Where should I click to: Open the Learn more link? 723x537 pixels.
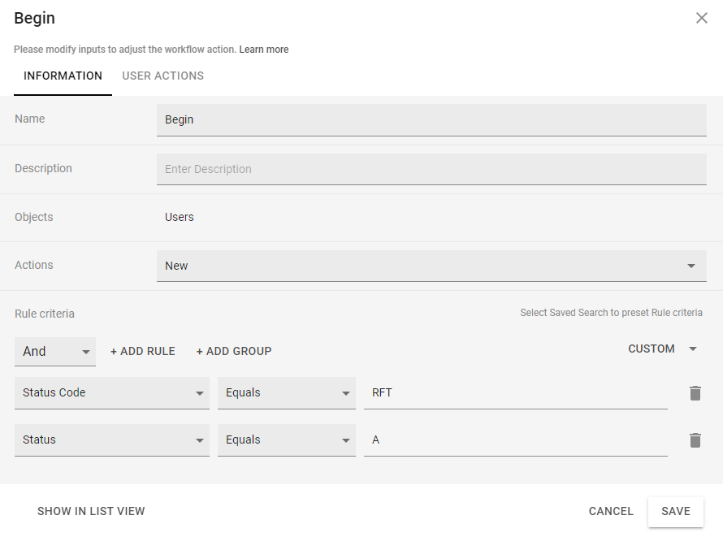tap(264, 49)
